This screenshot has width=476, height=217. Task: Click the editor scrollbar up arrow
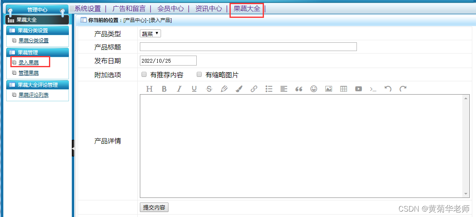(x=466, y=98)
